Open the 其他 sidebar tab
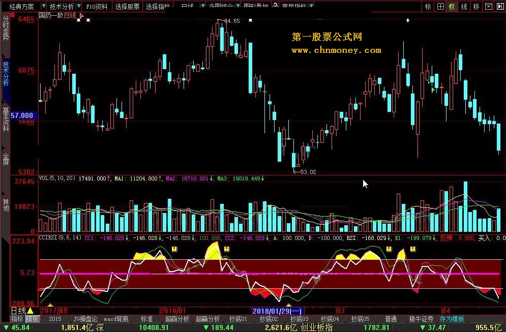The height and width of the screenshot is (332, 506). click(x=6, y=205)
